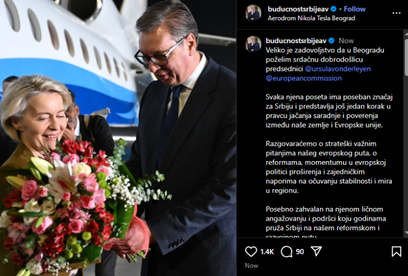Follow buducnostsrbijeav
Screen dimensions: 408x276
click(x=355, y=9)
